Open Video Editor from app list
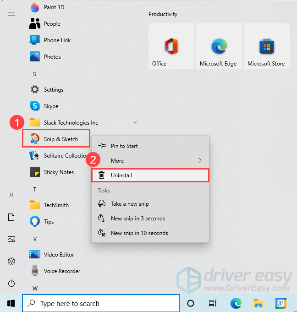297x312 pixels. (x=35, y=254)
